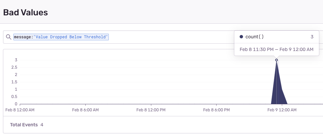This screenshot has width=323, height=138.
Task: Click the tooltip date range text
Action: pyautogui.click(x=276, y=49)
